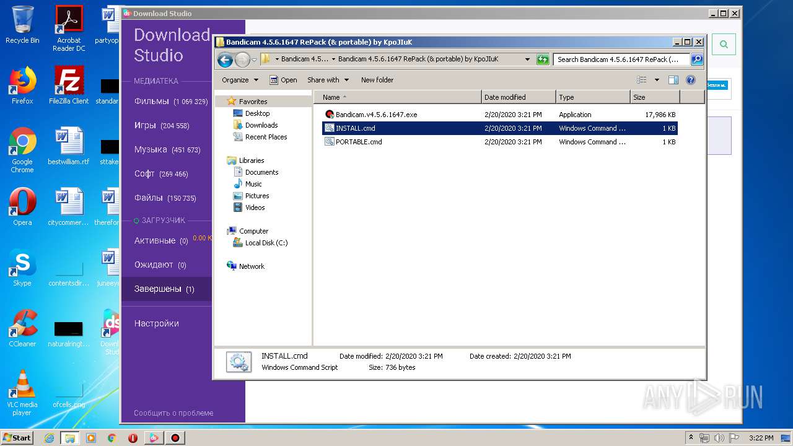Open the recent locations dropdown arrow
The image size is (793, 446).
coord(254,60)
